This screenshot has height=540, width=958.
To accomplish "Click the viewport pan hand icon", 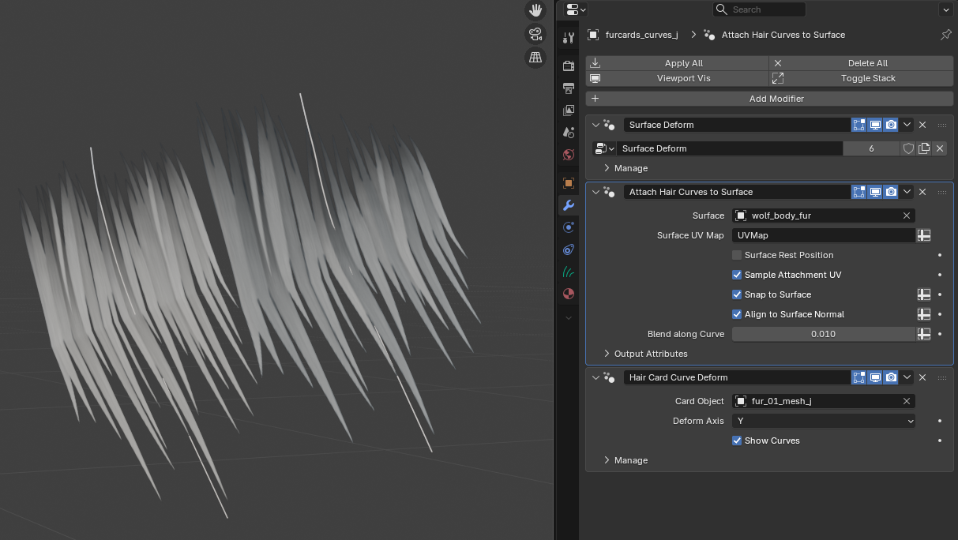I will (x=535, y=10).
